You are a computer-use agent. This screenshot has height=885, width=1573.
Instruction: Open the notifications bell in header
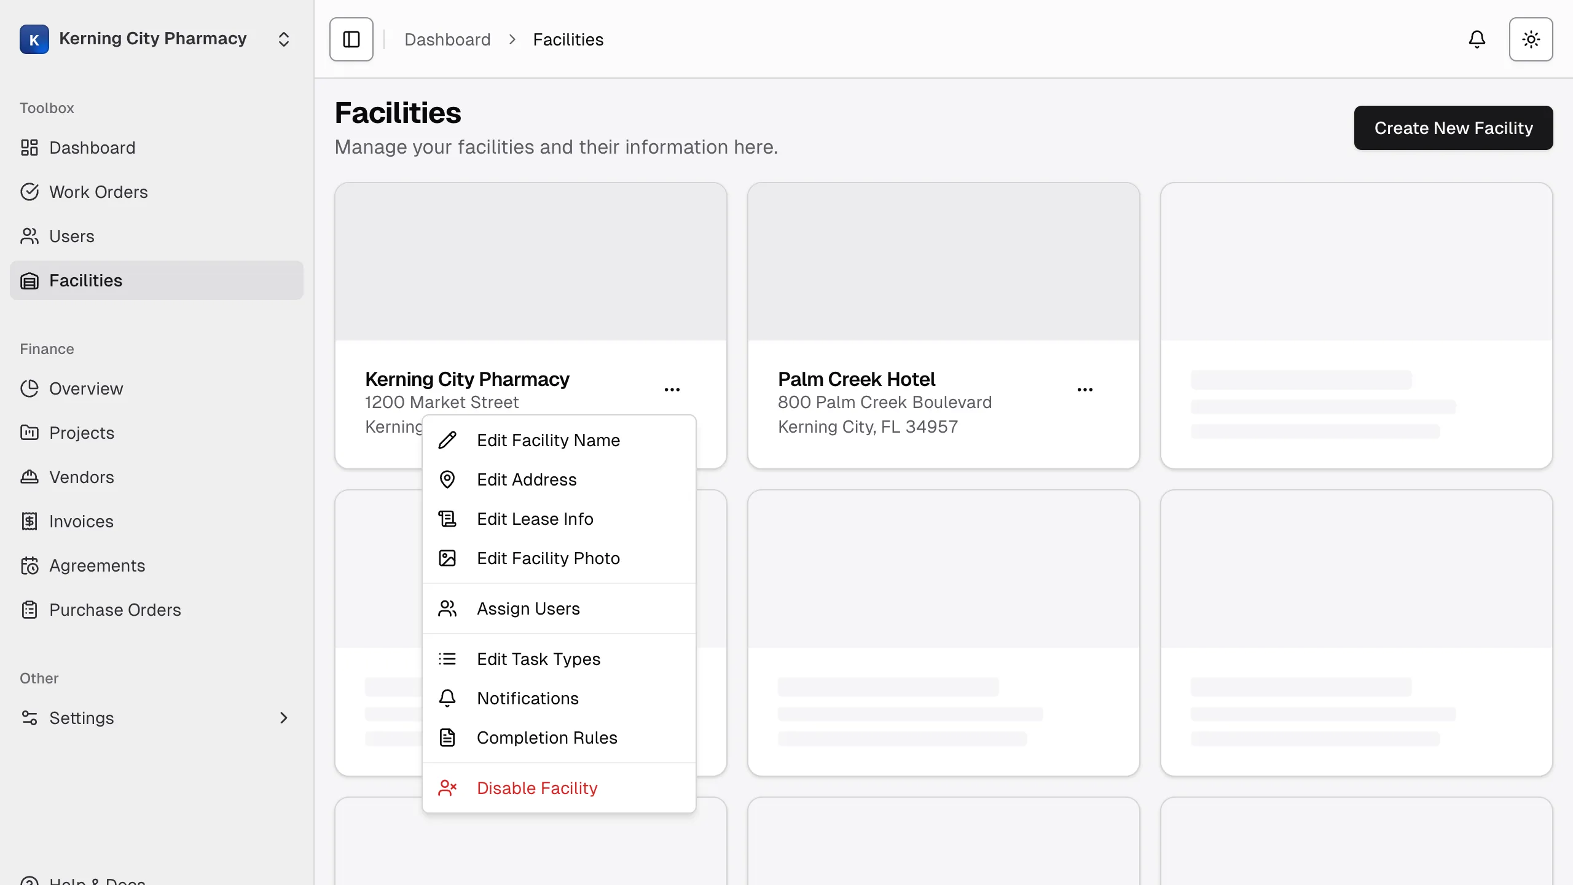tap(1477, 39)
